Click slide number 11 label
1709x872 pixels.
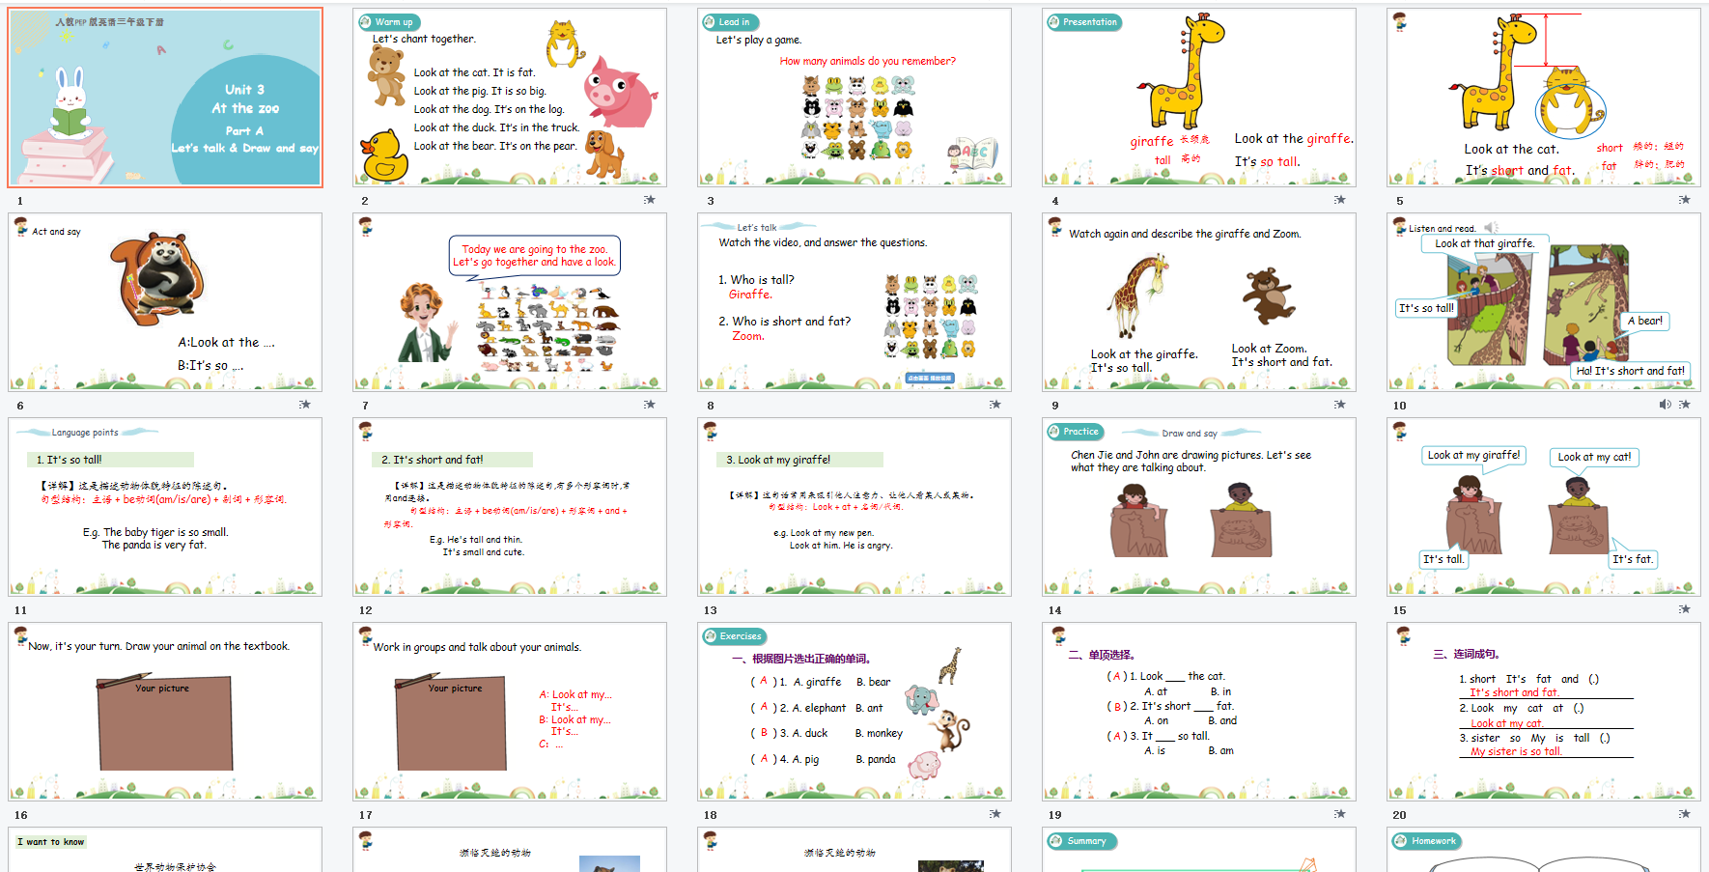coord(21,610)
